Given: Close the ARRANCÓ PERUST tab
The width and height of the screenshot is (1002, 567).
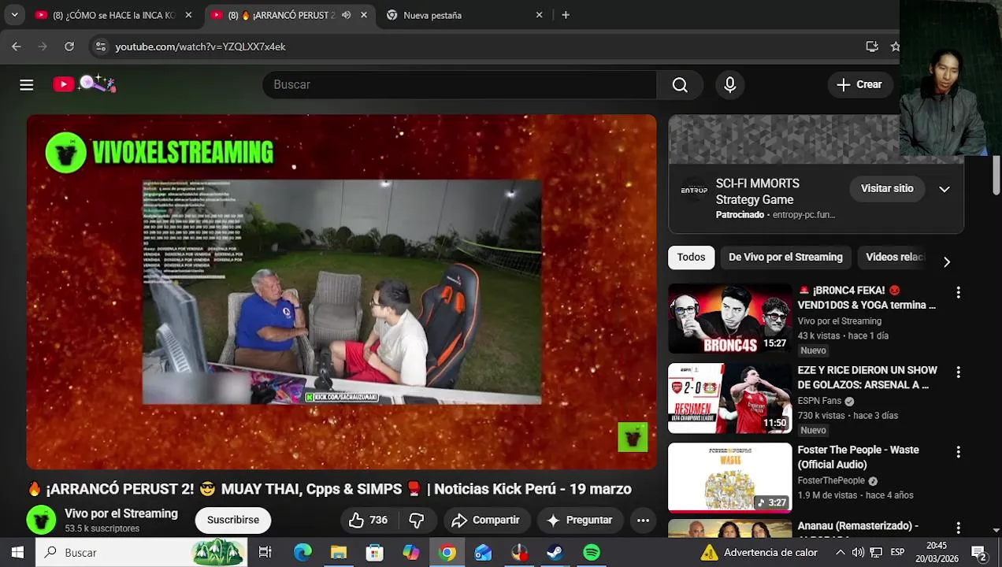Looking at the screenshot, I should (363, 15).
